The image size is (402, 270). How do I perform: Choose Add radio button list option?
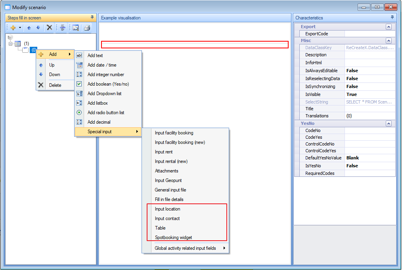pos(106,113)
